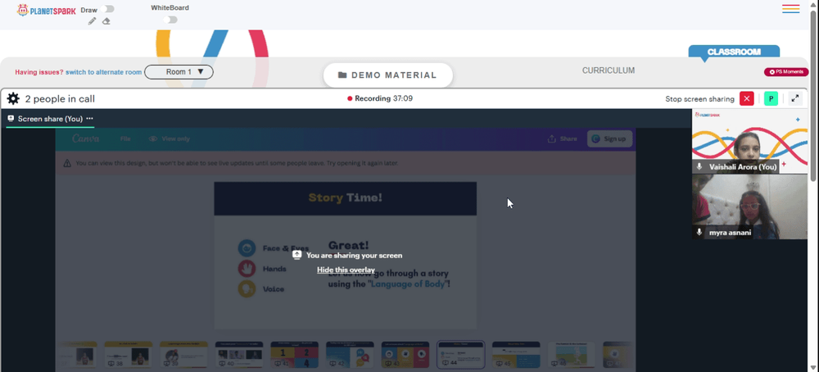
Task: Click View only in Canva
Action: tap(170, 139)
